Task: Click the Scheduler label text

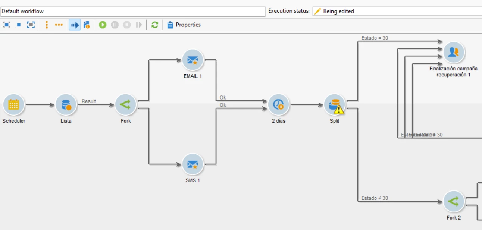Action: tap(14, 121)
